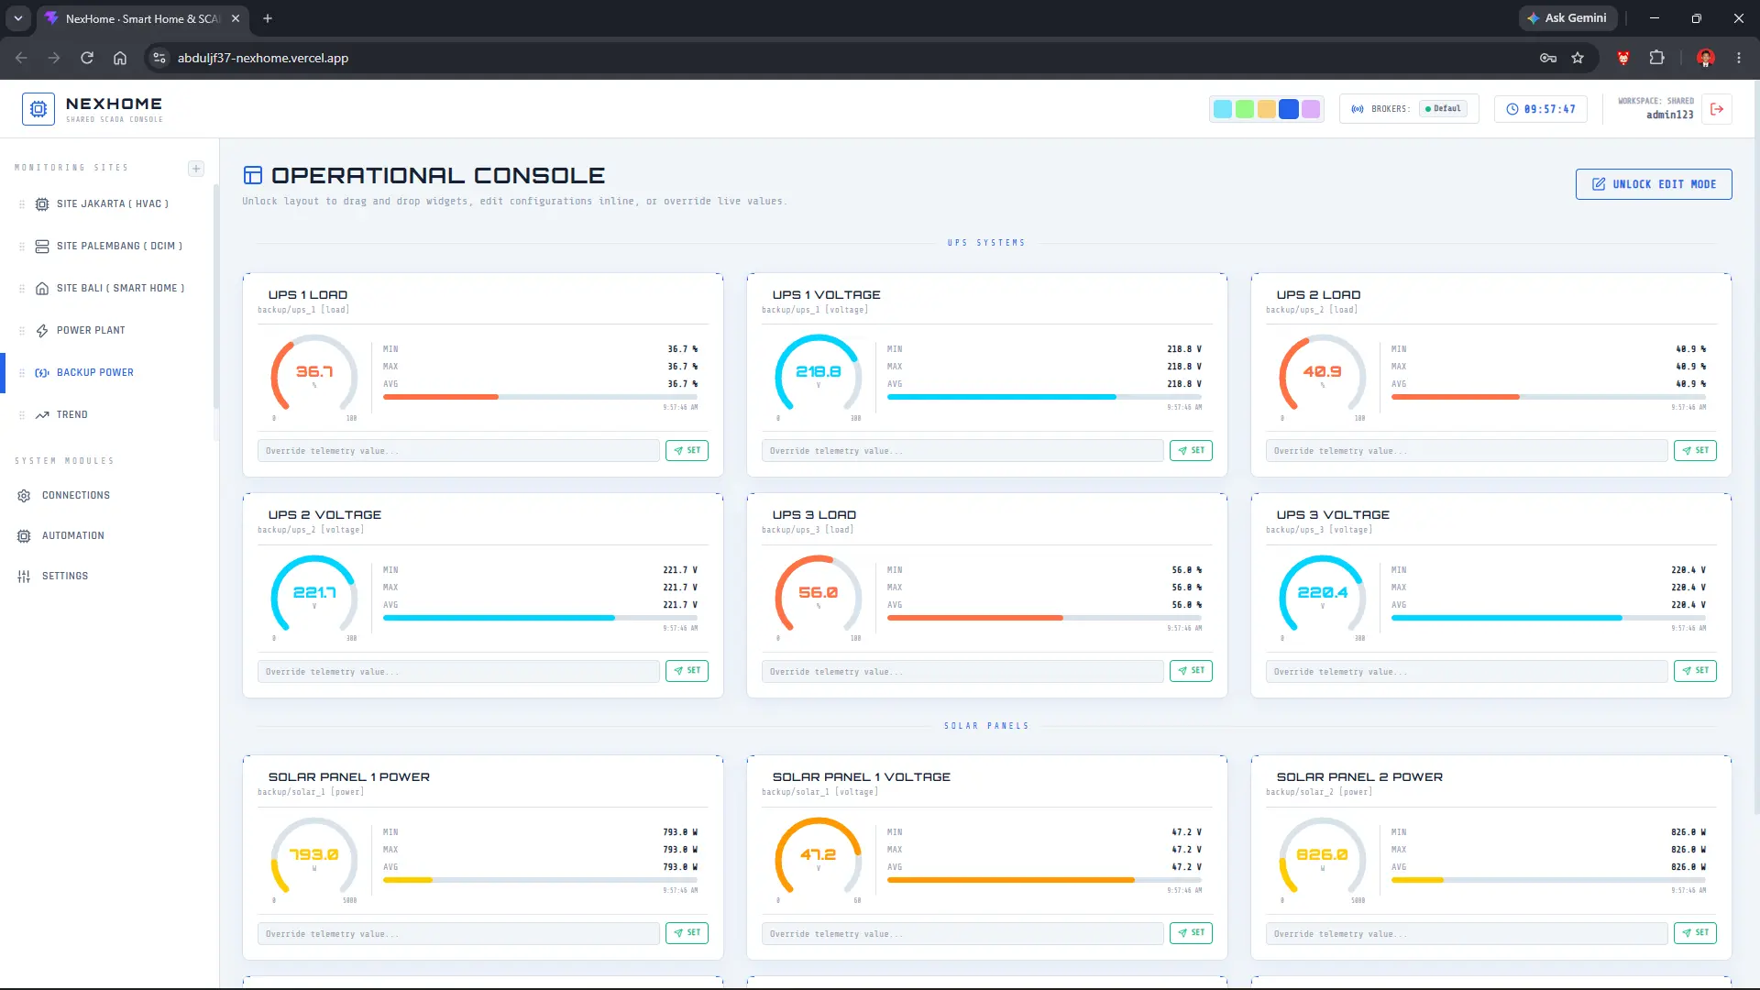Open the Chrome three-dot menu
Image resolution: width=1760 pixels, height=990 pixels.
[1739, 58]
